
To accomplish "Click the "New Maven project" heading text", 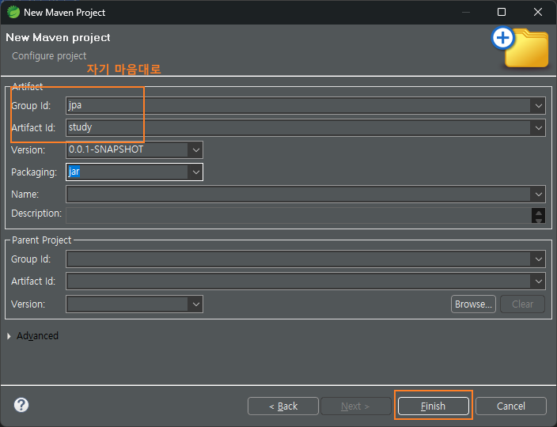I will (x=58, y=37).
